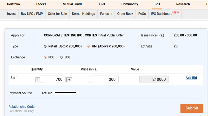Screen dimensions: 208x116
Task: Increase bid quantity with plus button
Action: (69, 80)
